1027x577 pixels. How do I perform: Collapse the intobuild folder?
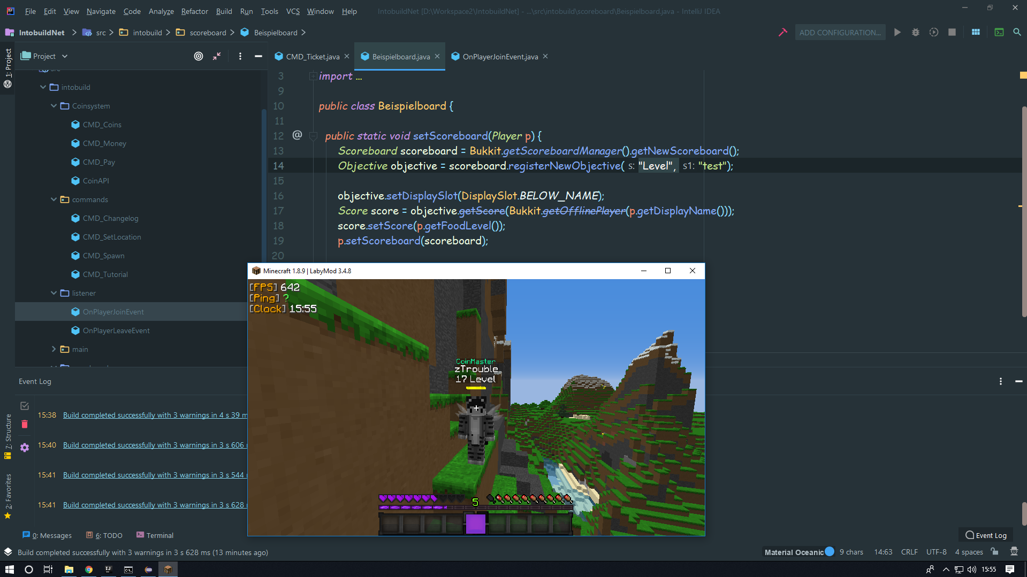[43, 87]
